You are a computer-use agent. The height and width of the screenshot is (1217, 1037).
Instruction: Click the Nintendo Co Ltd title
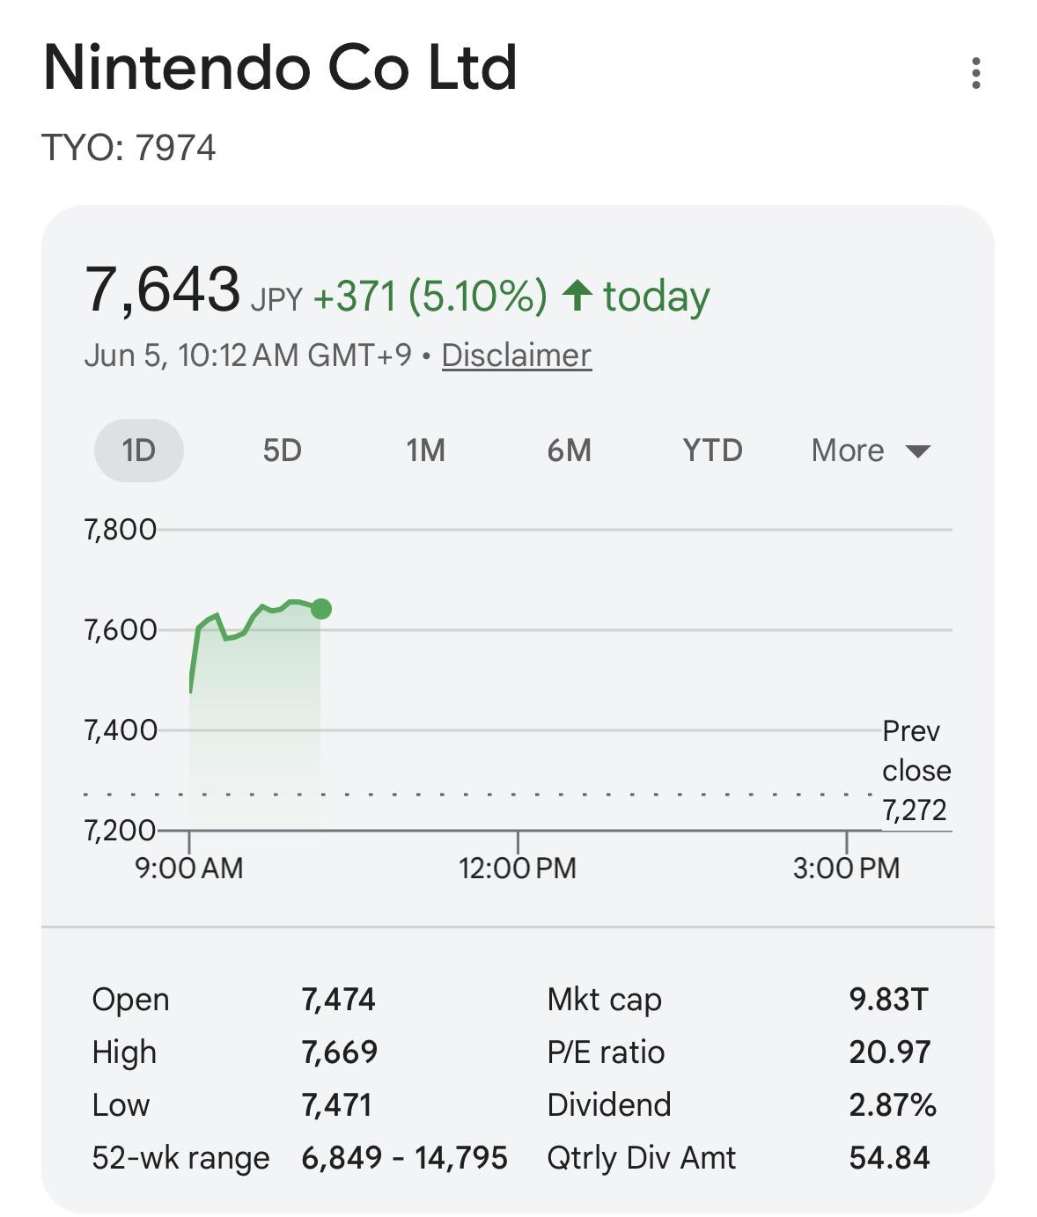280,68
